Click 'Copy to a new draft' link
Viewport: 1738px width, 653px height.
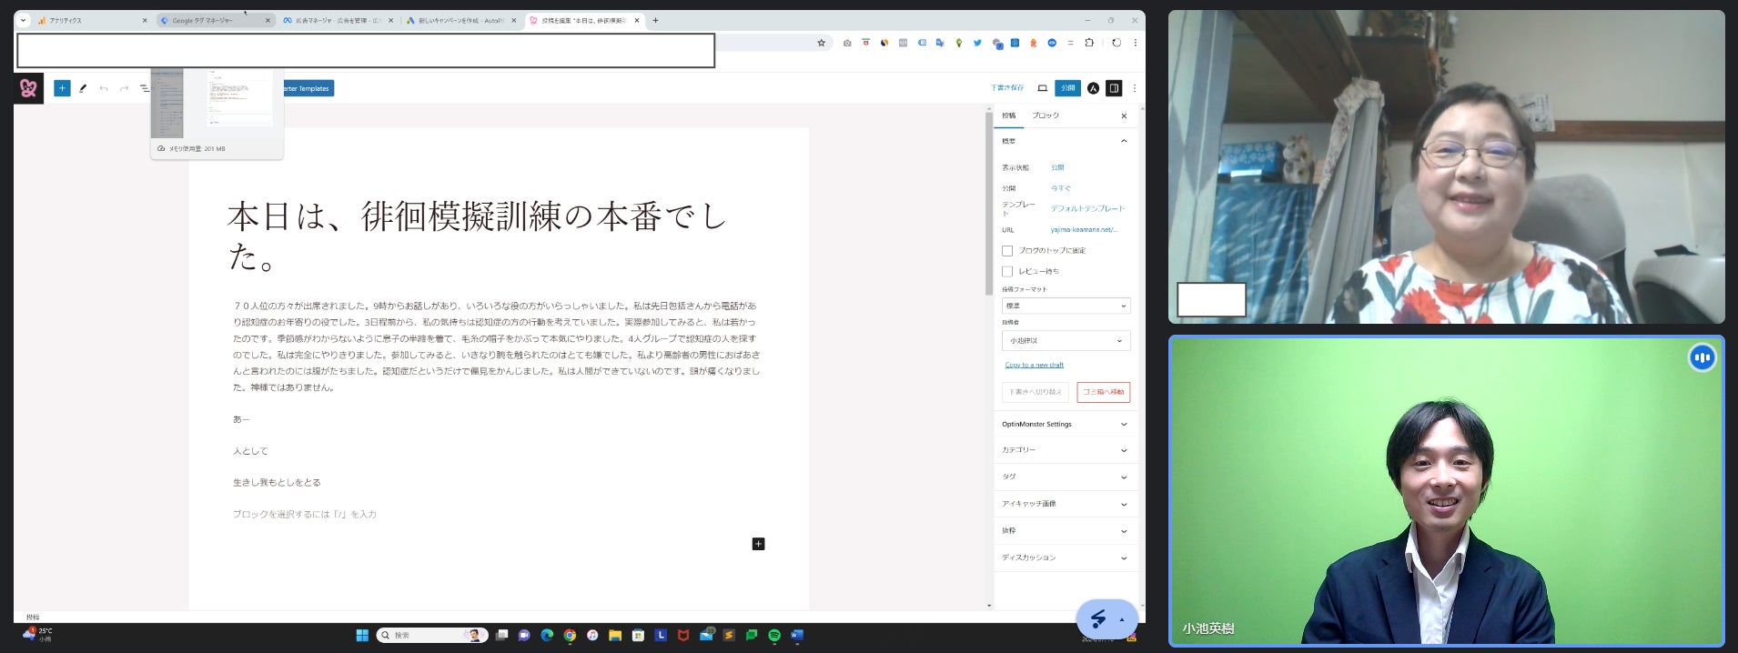1034,365
